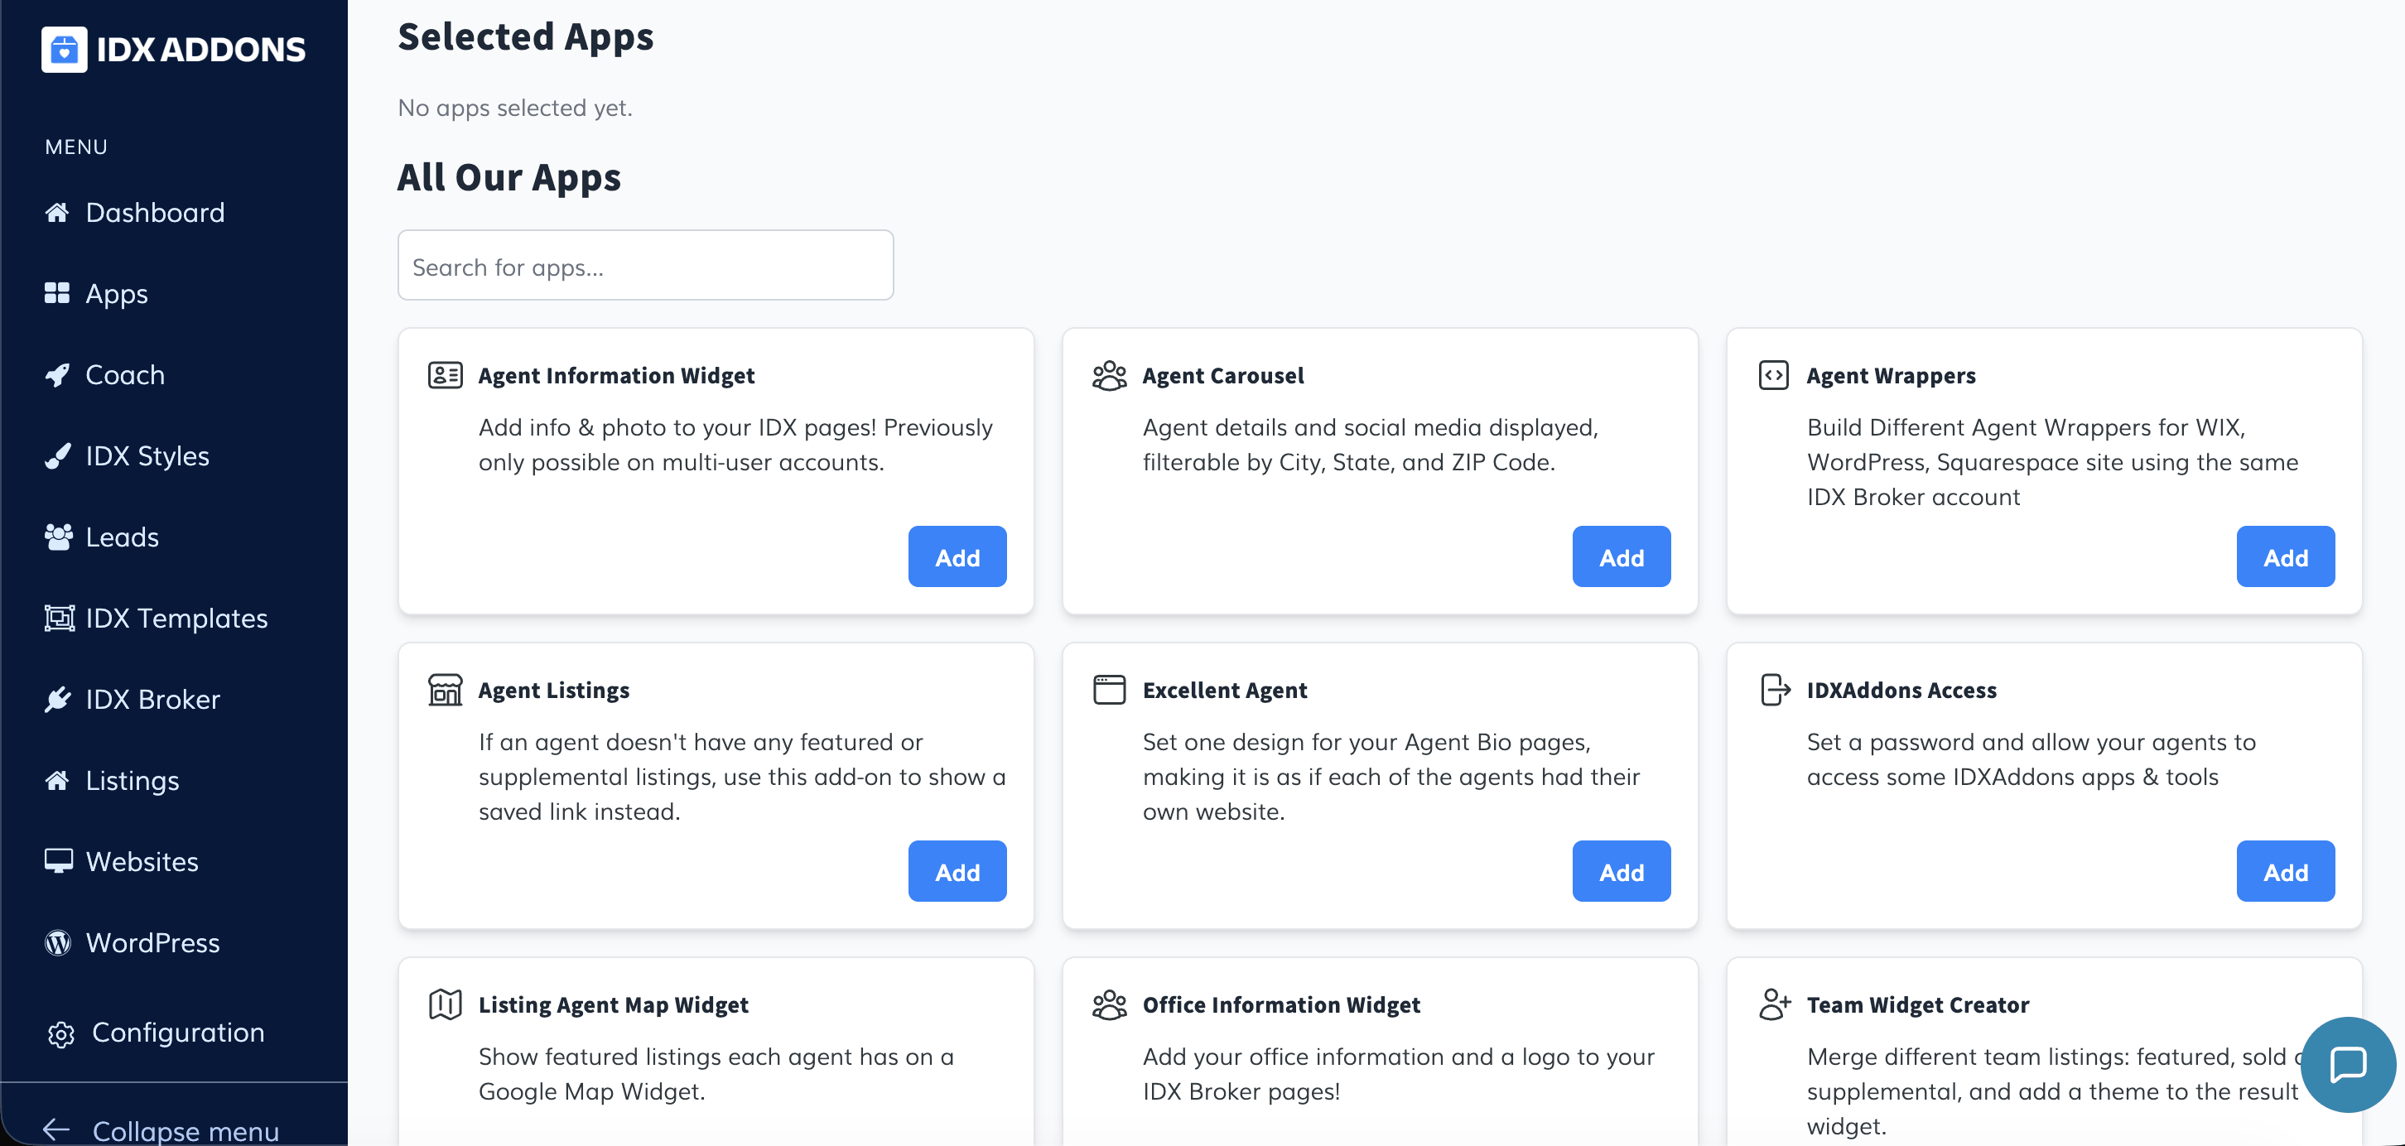The image size is (2405, 1146).
Task: Click the Agent Wrappers code icon
Action: pyautogui.click(x=1773, y=375)
